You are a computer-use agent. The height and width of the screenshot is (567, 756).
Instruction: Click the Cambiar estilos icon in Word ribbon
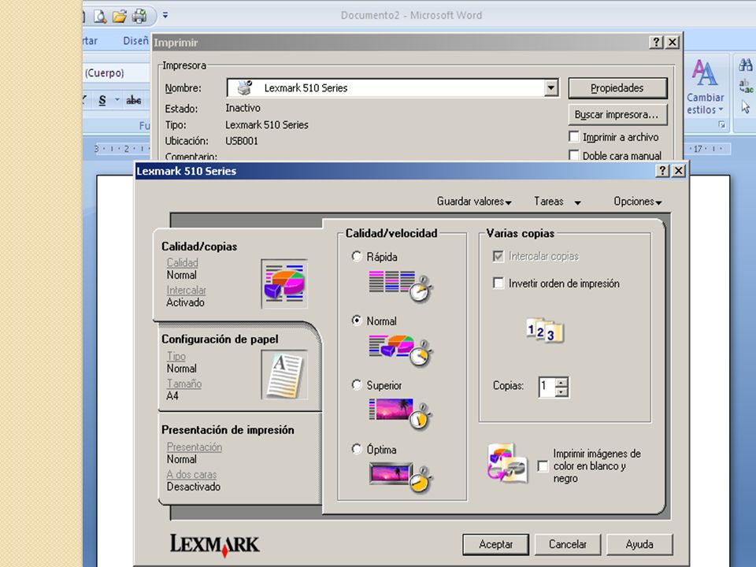click(704, 72)
